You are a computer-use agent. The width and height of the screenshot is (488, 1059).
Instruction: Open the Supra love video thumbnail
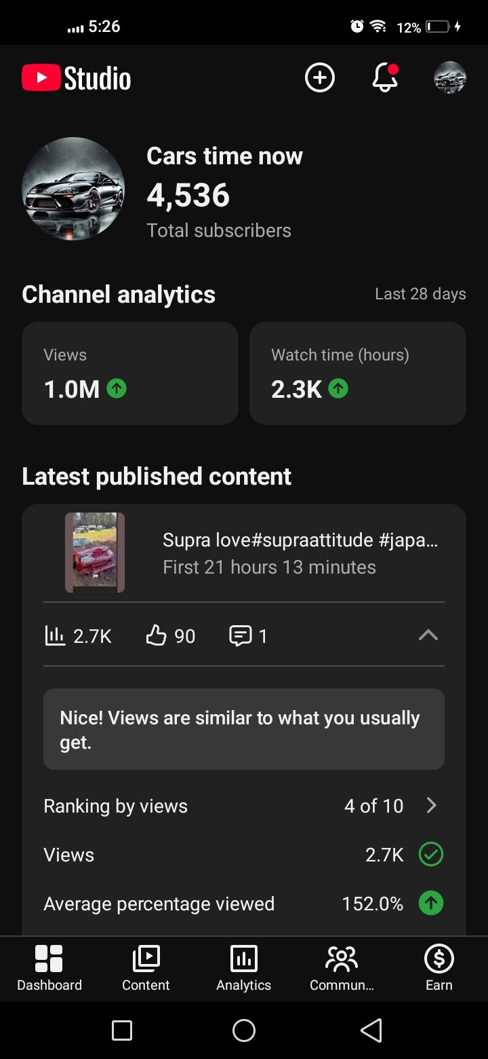[x=95, y=553]
